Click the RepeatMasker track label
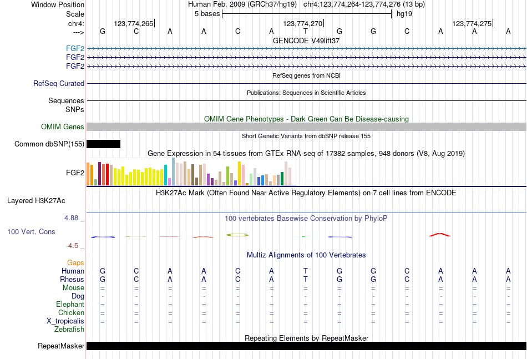Image resolution: width=527 pixels, height=359 pixels. click(x=61, y=346)
